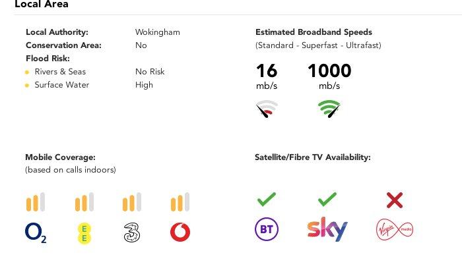
Task: Click the Surface Water flood risk label
Action: (x=62, y=85)
